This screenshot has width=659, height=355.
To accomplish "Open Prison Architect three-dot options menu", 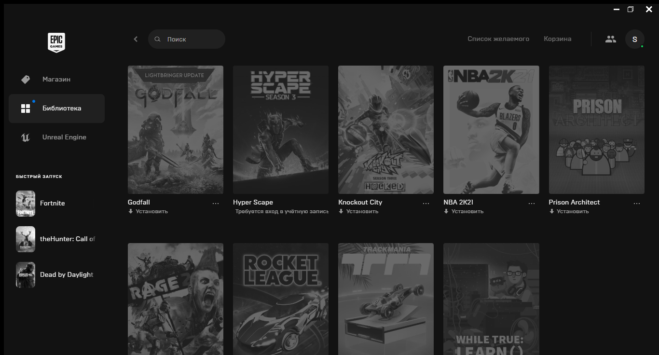I will pos(637,204).
